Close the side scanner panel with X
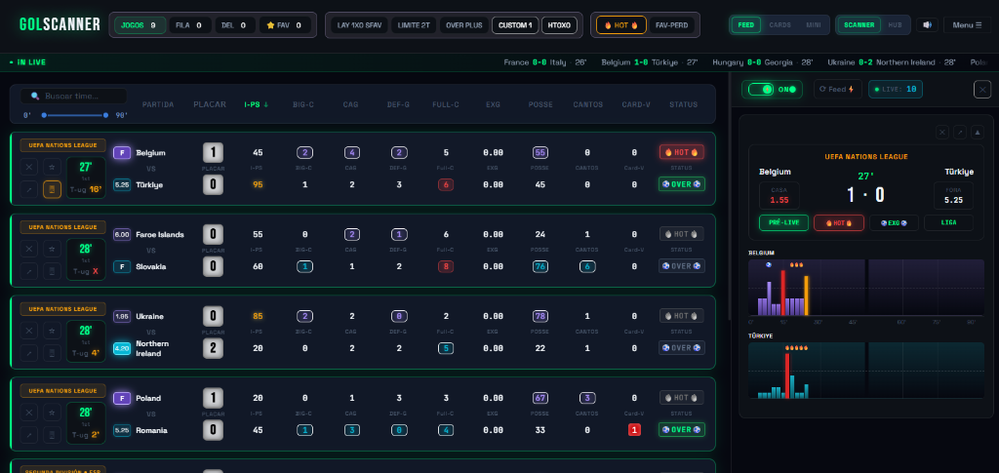The height and width of the screenshot is (473, 999). (x=982, y=90)
